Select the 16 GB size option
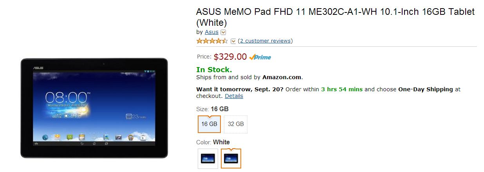This screenshot has width=484, height=172. tap(209, 124)
